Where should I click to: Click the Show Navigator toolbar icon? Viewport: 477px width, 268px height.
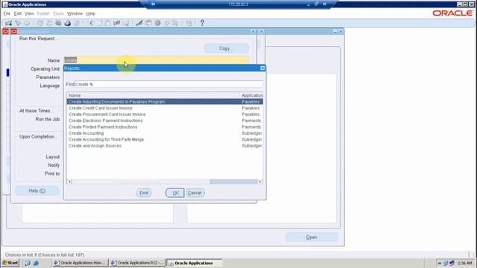coord(27,23)
